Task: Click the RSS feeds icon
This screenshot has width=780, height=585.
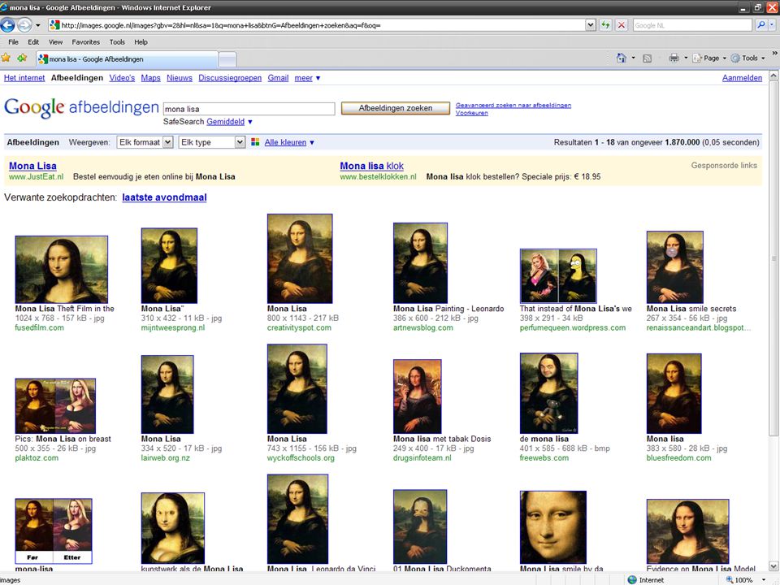Action: point(648,58)
